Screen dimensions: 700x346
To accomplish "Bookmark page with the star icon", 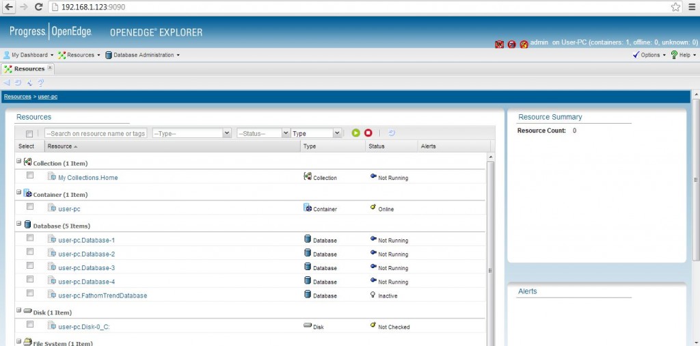I will [x=675, y=7].
